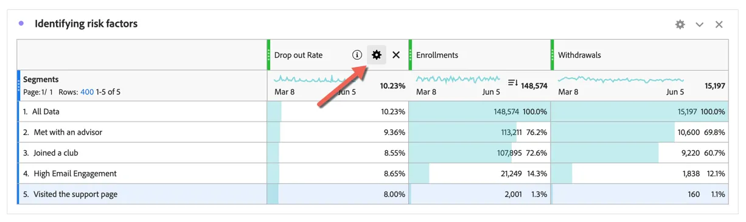Grab the green handle on Withdrawals column
The image size is (746, 222).
[x=553, y=55]
